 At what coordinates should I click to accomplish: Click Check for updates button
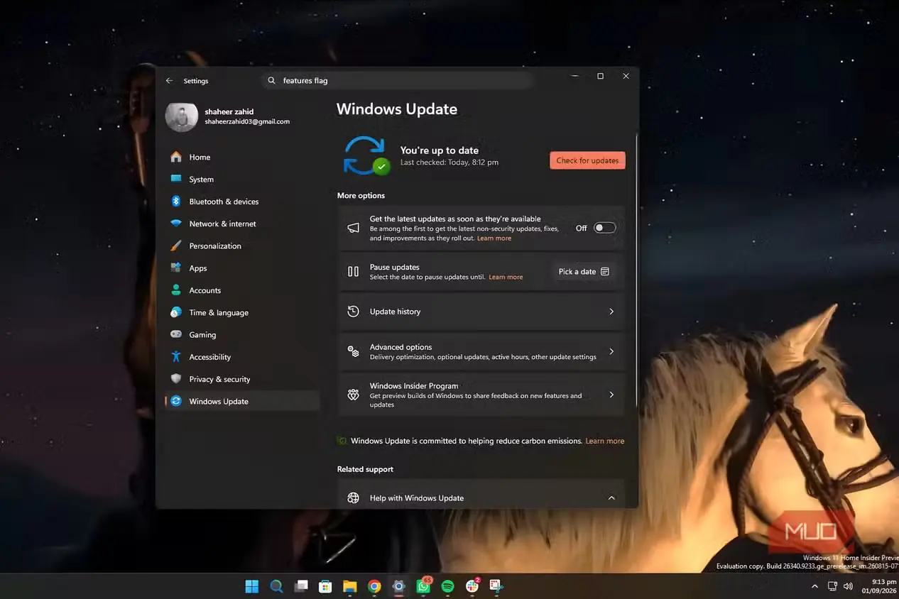587,160
